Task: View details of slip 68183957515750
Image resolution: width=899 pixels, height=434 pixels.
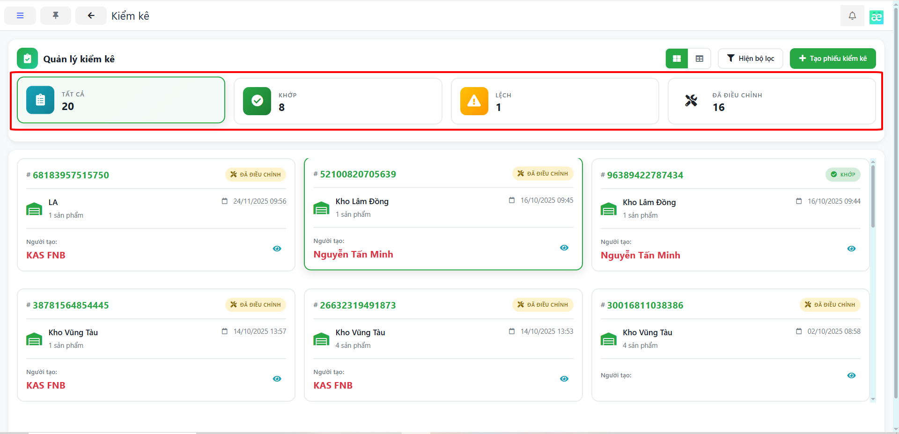Action: click(x=277, y=249)
